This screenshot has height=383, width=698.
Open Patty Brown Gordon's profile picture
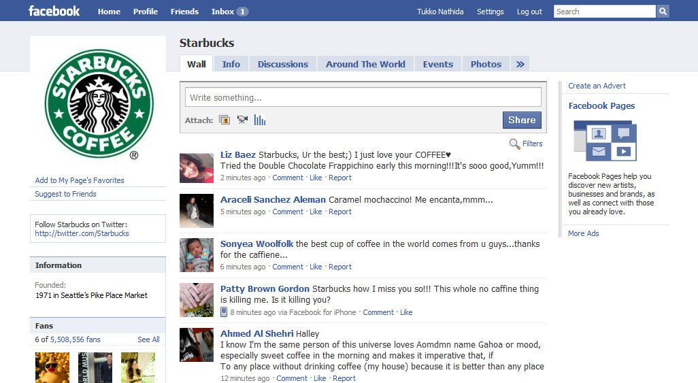tap(197, 300)
